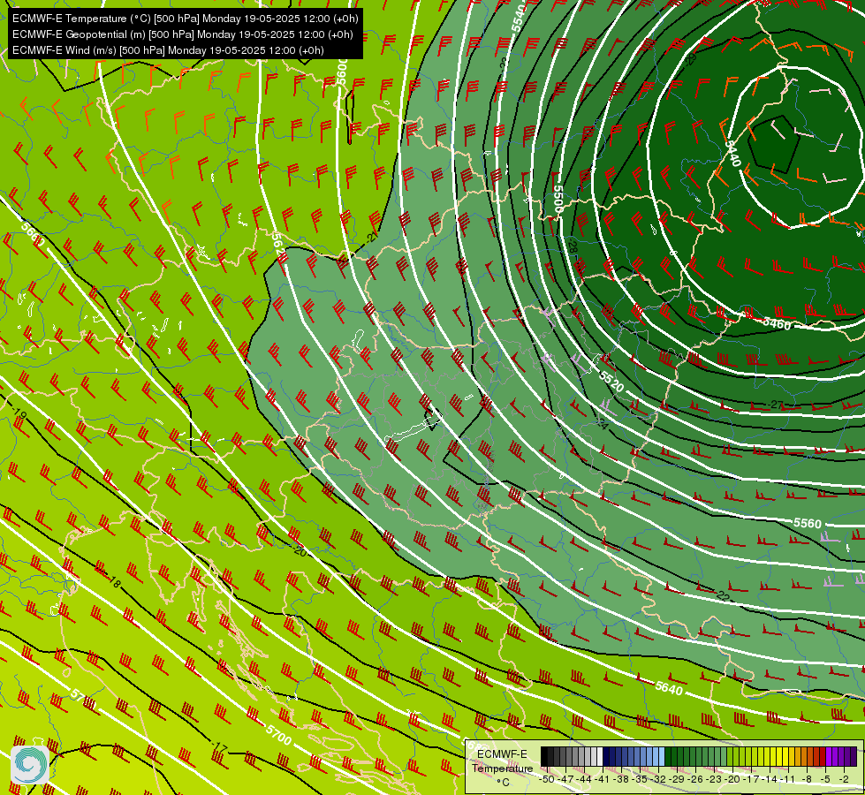The image size is (865, 795).
Task: Pick the darkest green legend swatch at -32
Action: 668,756
